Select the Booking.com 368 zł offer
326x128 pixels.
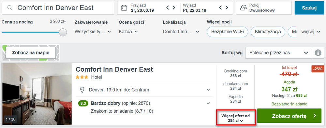click(236, 73)
